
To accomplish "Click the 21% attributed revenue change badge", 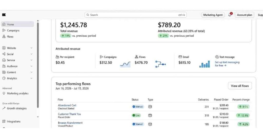I will 163,36.
